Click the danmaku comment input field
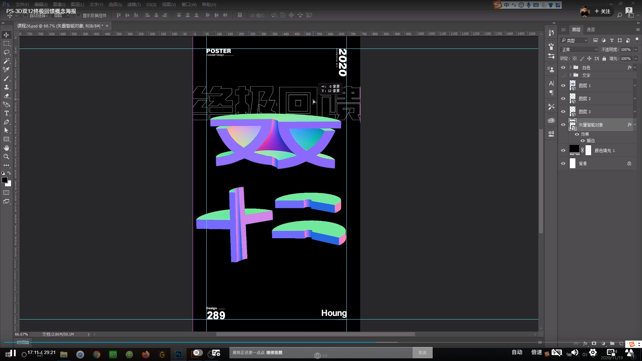Screen dimensions: 642x361 tap(321, 352)
